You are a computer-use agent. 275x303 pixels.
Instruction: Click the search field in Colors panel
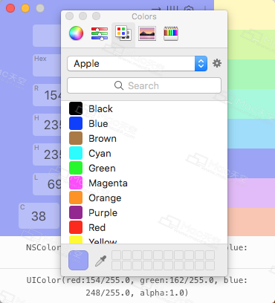(x=144, y=85)
